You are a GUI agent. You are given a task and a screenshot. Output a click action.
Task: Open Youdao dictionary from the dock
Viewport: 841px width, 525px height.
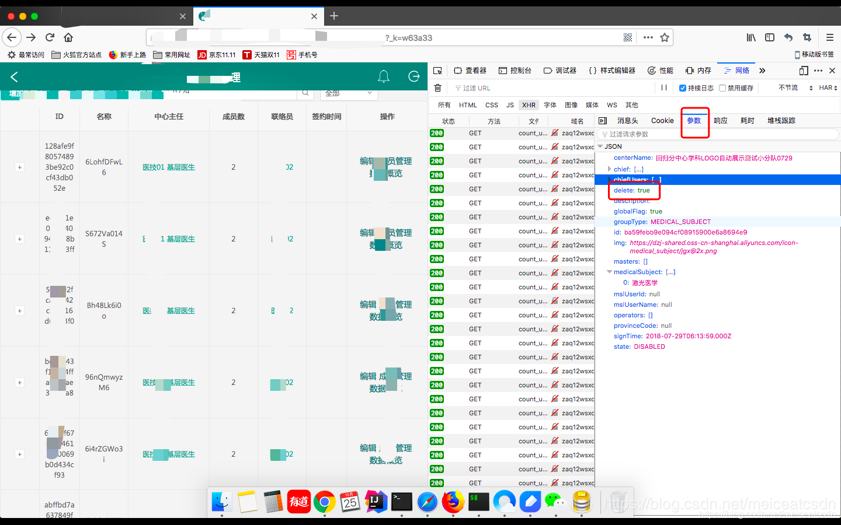pos(298,502)
